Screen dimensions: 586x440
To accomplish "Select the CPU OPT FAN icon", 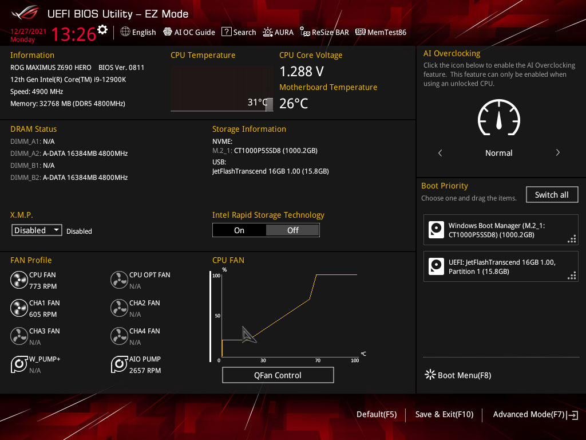I will click(119, 280).
